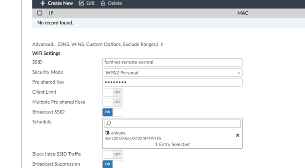Remove the always schedule entry
This screenshot has width=305, height=168.
pos(237,135)
